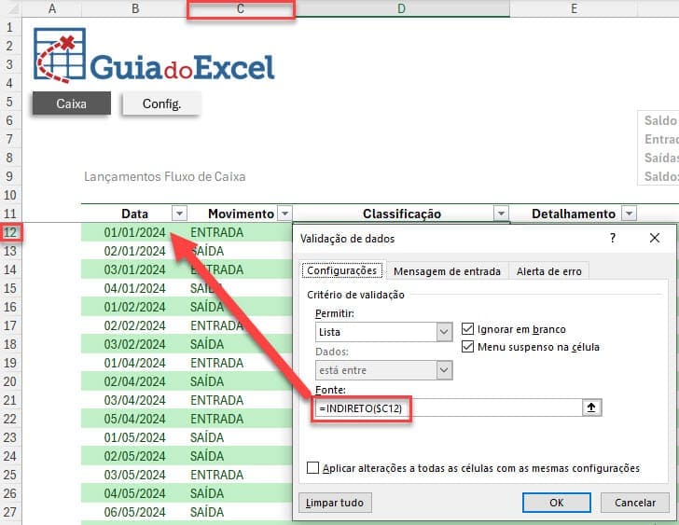679x525 pixels.
Task: Open the Detalhamento column filter dropdown
Action: tap(630, 214)
